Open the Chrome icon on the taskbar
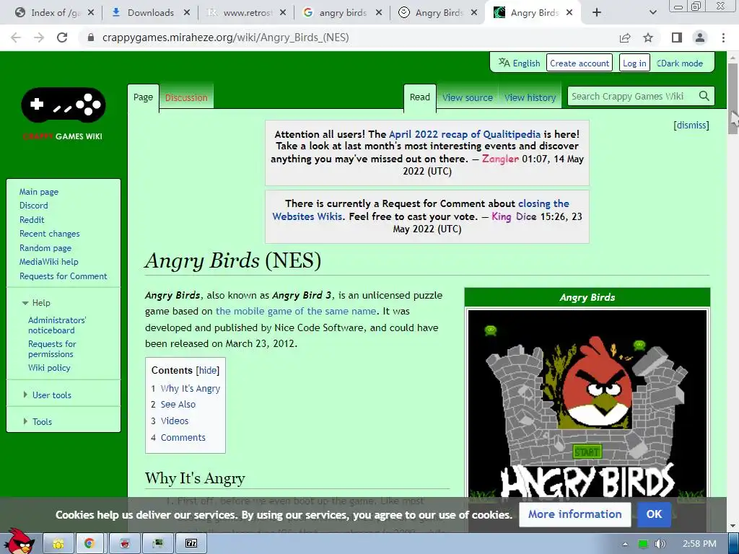739x554 pixels. 89,543
